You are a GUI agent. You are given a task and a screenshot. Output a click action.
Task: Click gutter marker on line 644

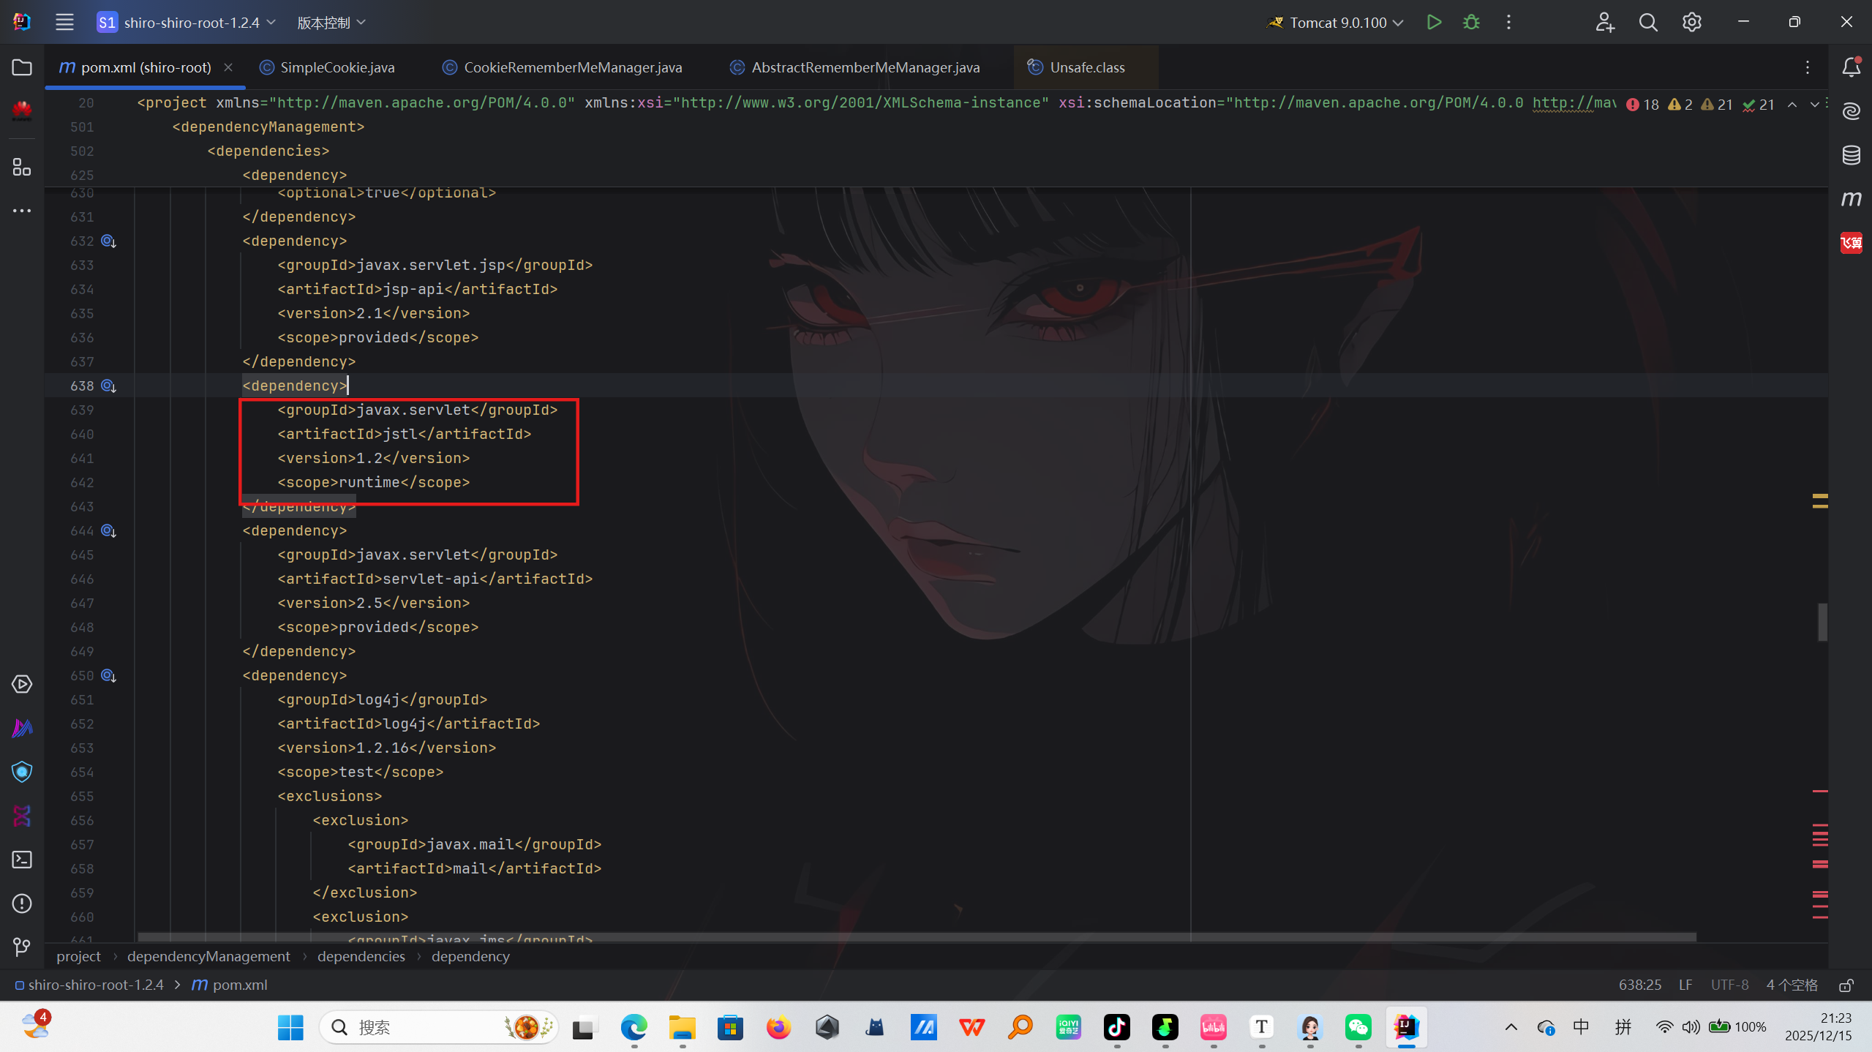pos(108,531)
